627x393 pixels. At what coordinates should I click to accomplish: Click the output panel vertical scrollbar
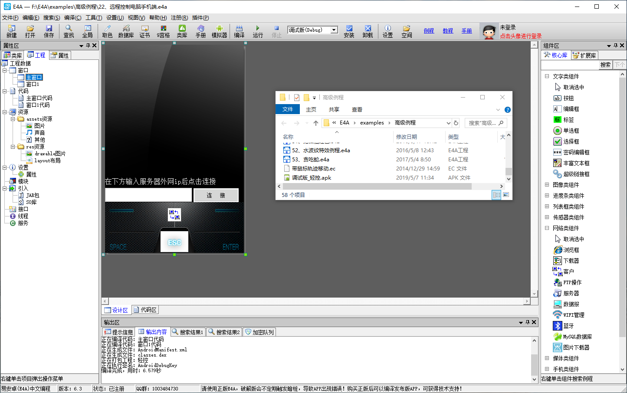(535, 359)
